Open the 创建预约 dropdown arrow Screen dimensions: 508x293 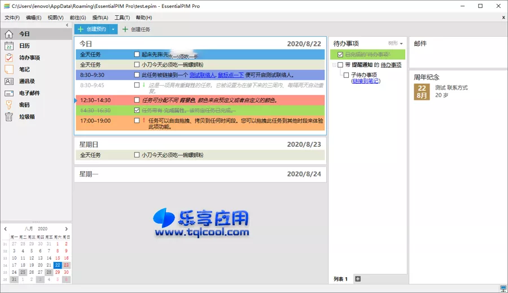click(x=113, y=29)
